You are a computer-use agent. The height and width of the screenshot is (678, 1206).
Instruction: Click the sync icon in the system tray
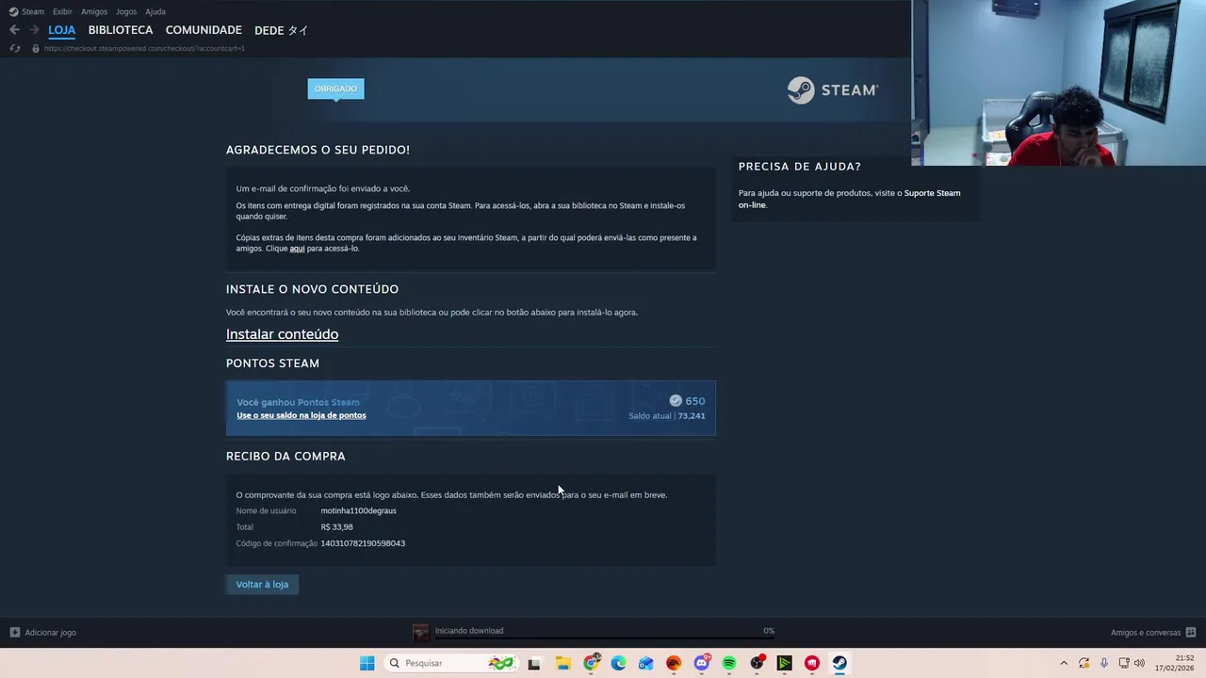(x=1084, y=663)
